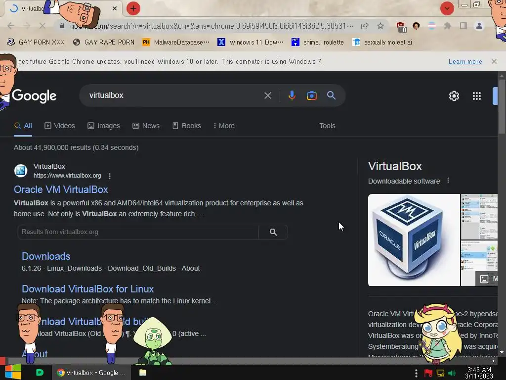Stop loading the page
506x380 pixels.
42,26
